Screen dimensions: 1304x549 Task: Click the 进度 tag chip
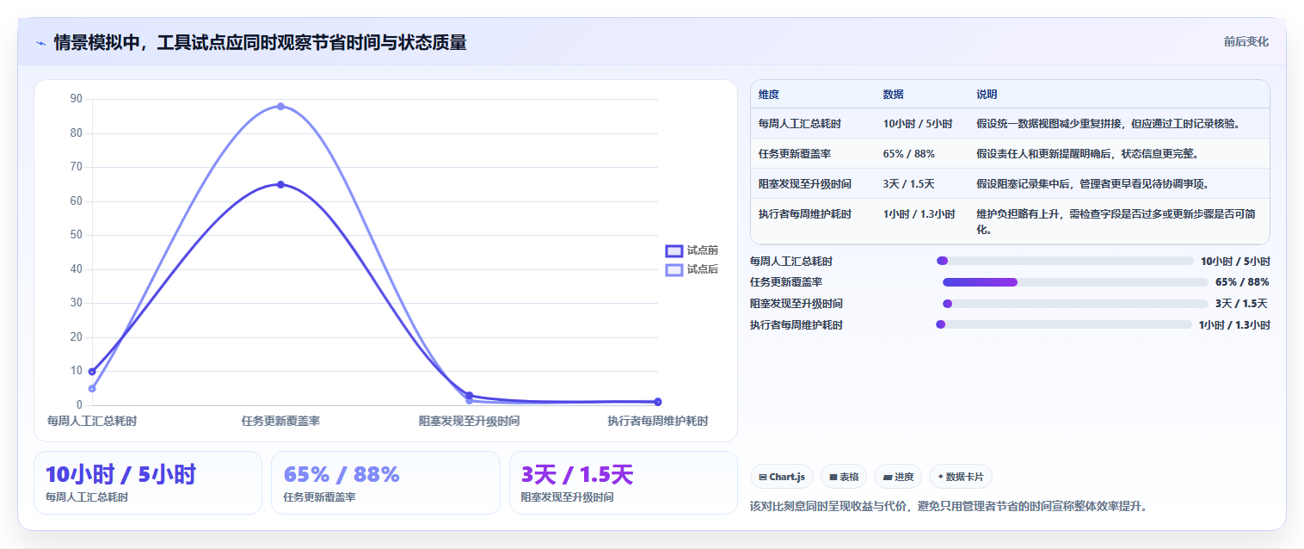[897, 477]
